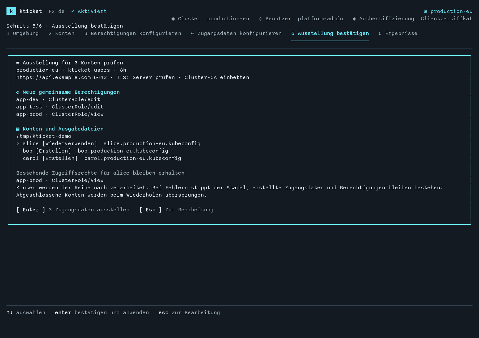Viewport: 479px width, 338px height.
Task: Click the Benutzer hollow circle icon
Action: 260,19
